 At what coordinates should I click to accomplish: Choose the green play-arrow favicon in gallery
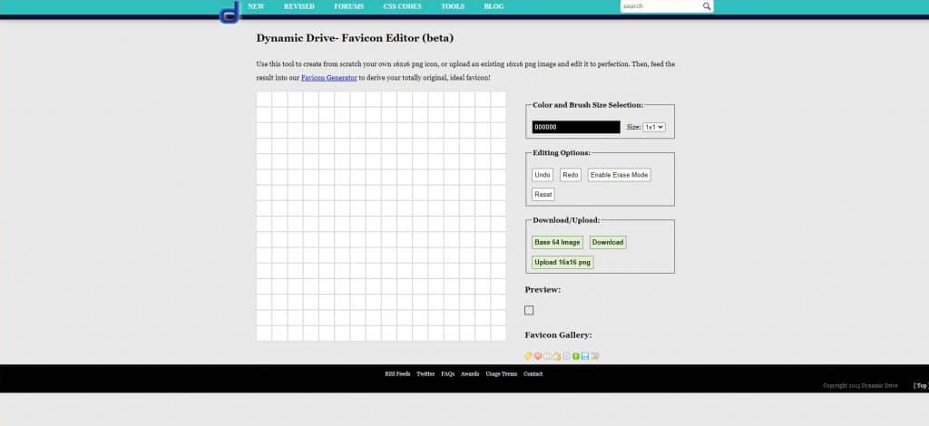[576, 356]
